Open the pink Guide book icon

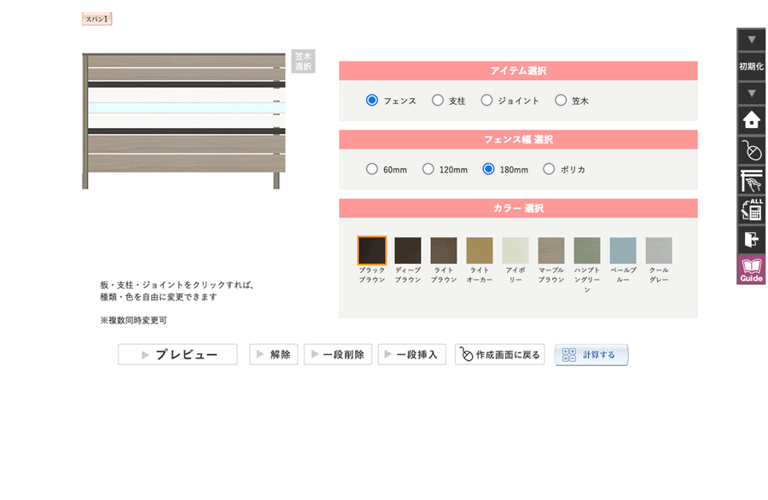click(751, 270)
